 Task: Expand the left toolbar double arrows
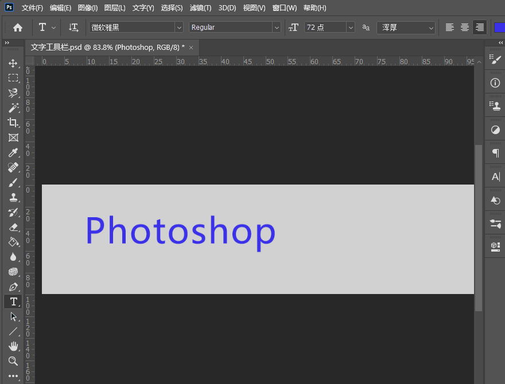point(7,42)
